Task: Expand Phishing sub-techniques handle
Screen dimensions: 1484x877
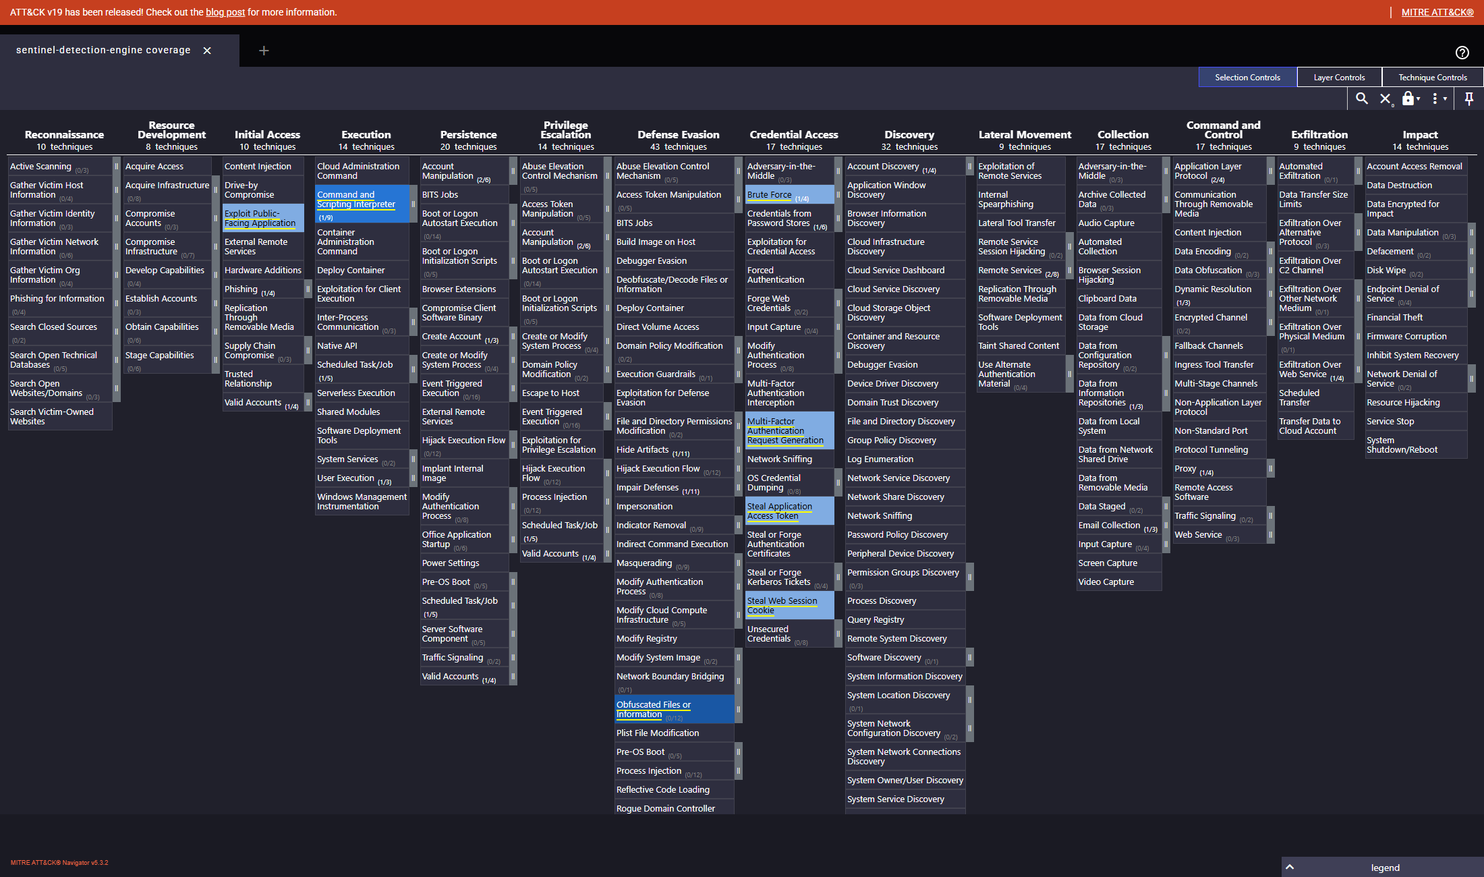Action: (x=308, y=289)
